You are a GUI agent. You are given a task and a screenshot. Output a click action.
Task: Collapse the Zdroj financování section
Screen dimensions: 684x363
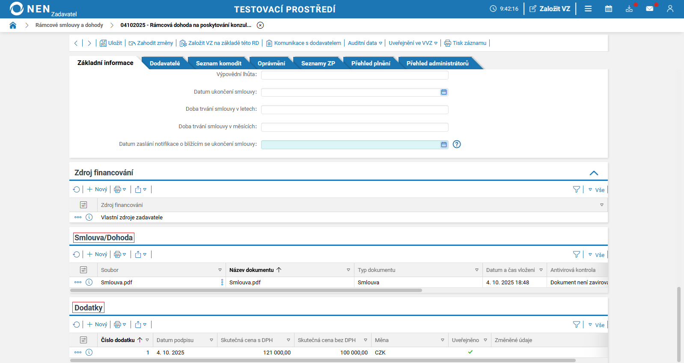pos(594,173)
